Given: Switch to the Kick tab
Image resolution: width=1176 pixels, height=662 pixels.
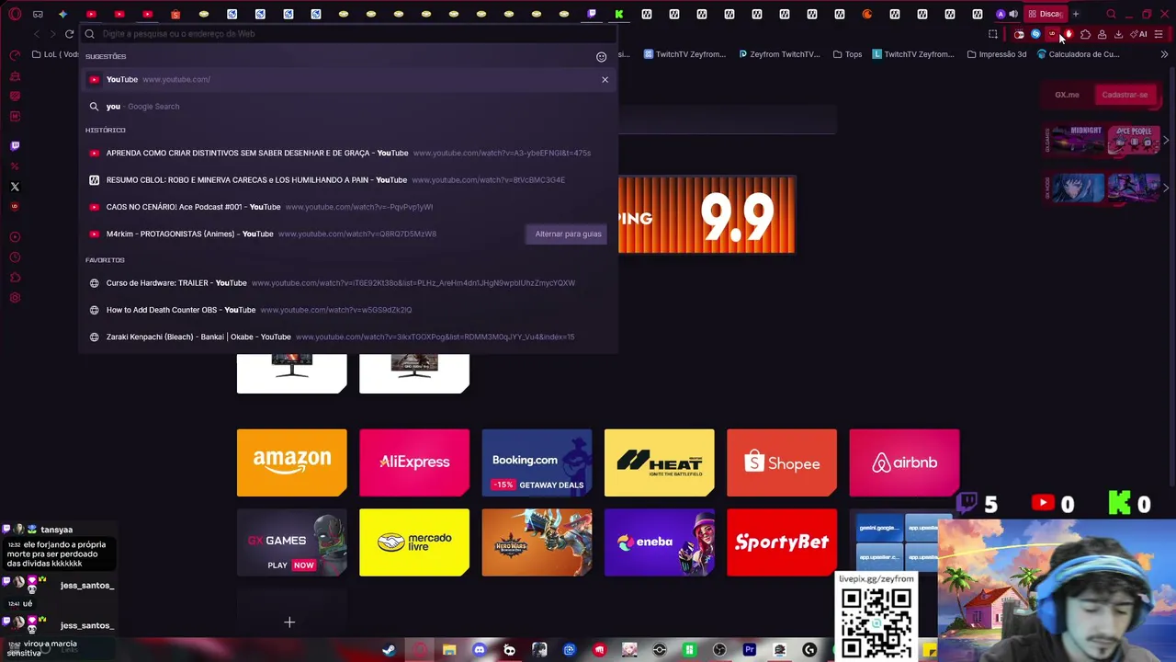Looking at the screenshot, I should coord(619,14).
